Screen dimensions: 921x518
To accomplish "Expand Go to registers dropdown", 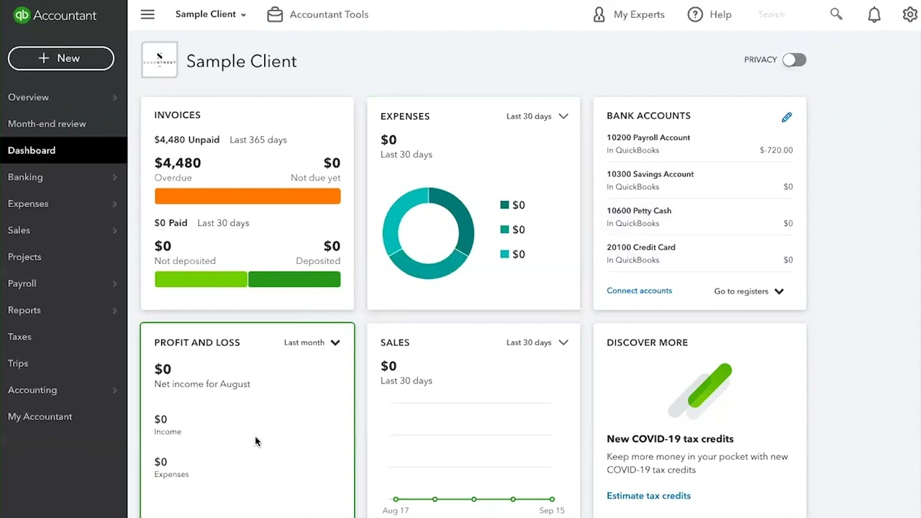I will (749, 291).
